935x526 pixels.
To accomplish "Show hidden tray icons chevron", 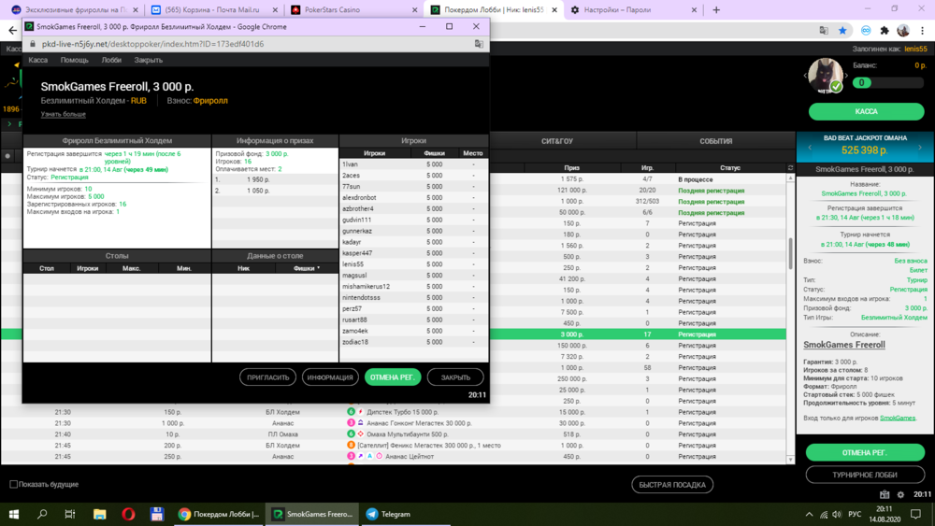I will [809, 514].
